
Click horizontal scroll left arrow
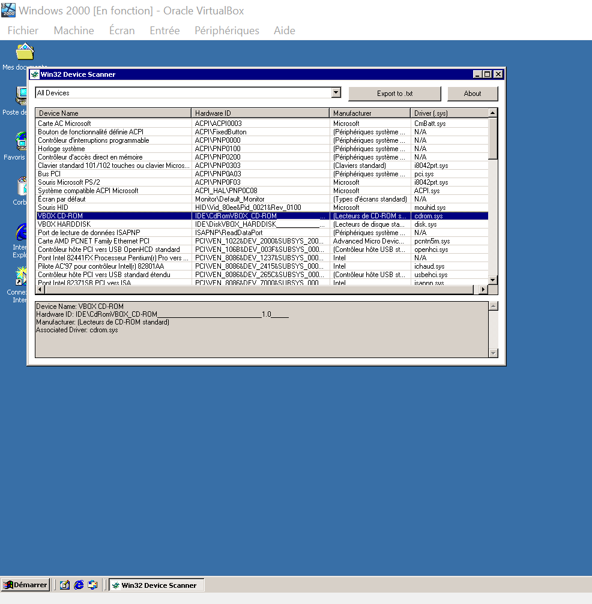pos(40,289)
